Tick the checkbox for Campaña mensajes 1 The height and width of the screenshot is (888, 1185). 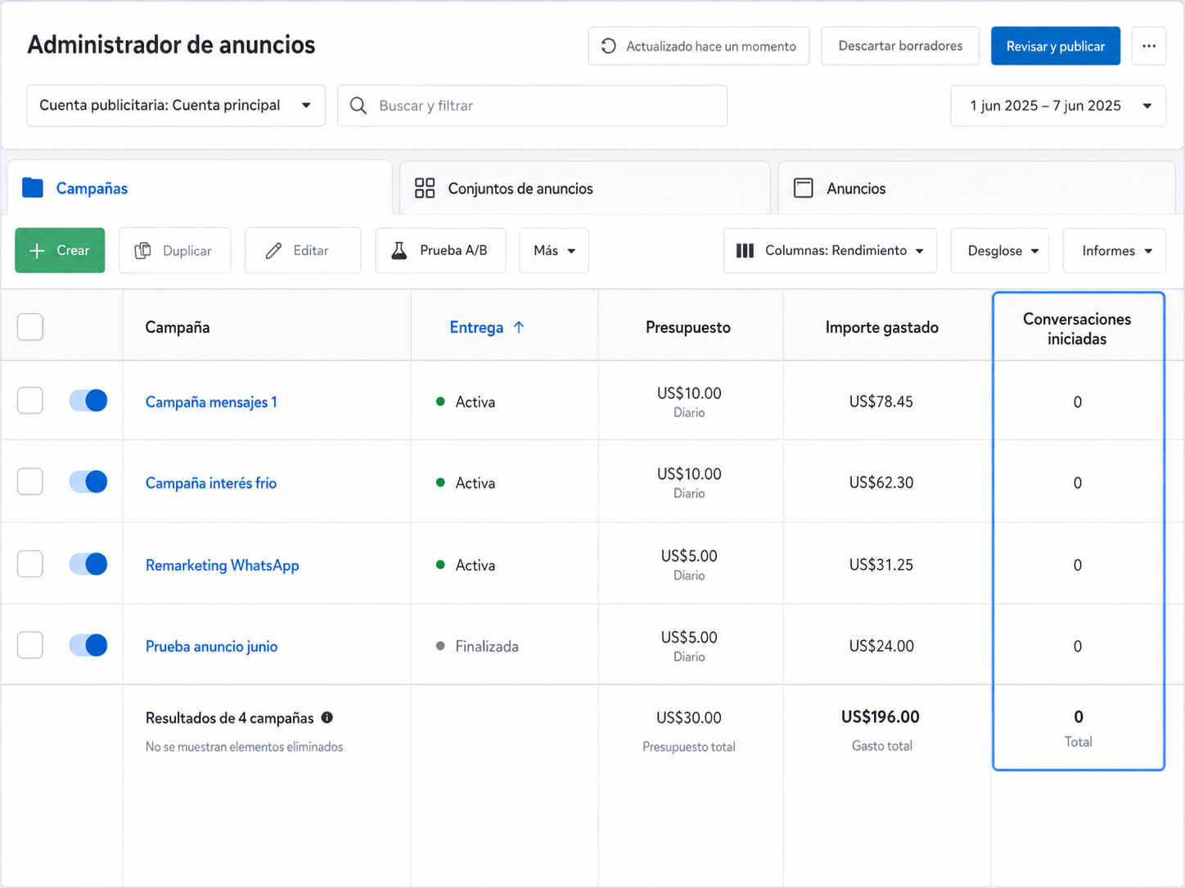(x=30, y=401)
